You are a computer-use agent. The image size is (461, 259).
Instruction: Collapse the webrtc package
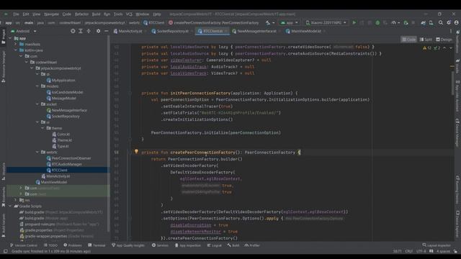(x=37, y=152)
